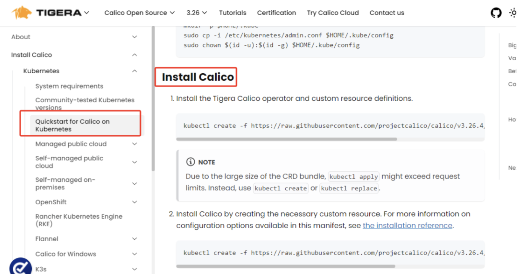Image resolution: width=521 pixels, height=276 pixels.
Task: Open the Tutorials nav item
Action: click(232, 13)
